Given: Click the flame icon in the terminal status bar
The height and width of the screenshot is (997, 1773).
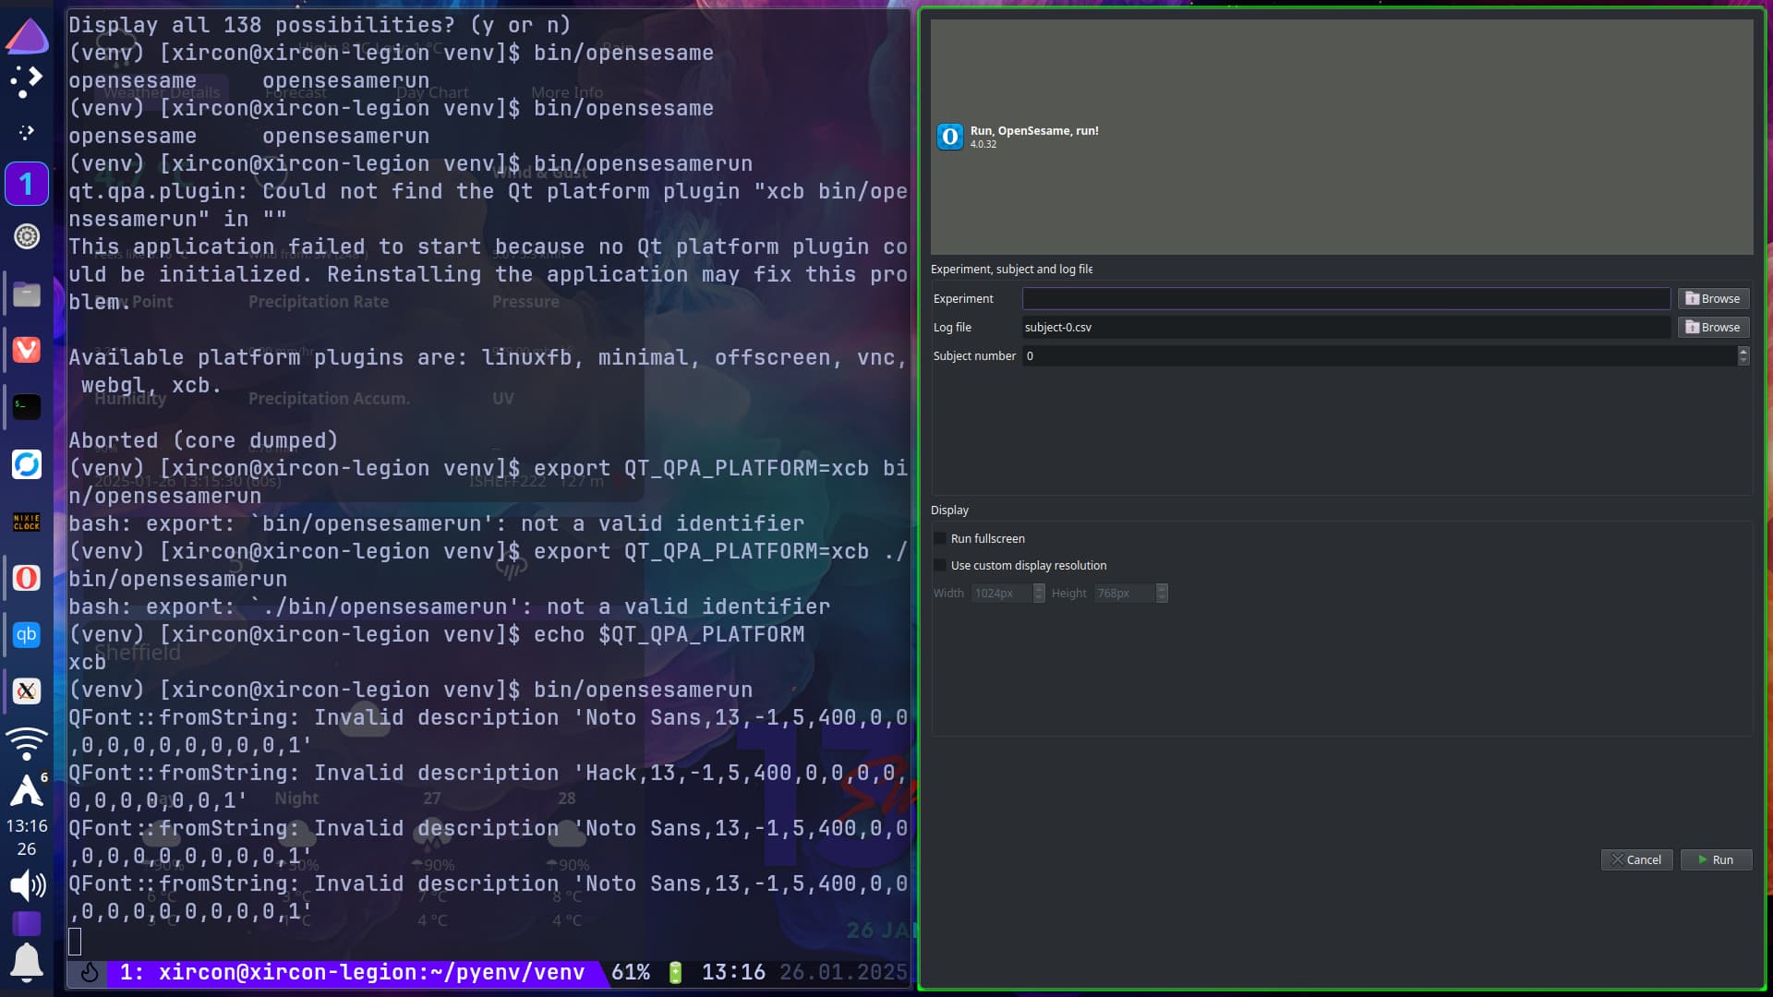Looking at the screenshot, I should coord(90,972).
